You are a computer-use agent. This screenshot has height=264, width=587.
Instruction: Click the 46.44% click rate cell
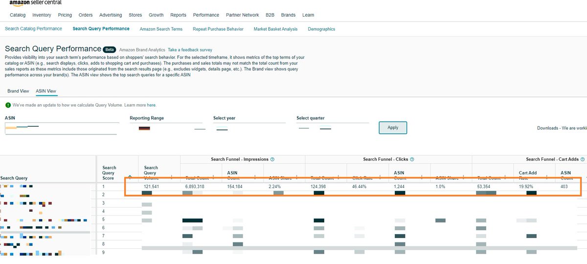tap(360, 187)
